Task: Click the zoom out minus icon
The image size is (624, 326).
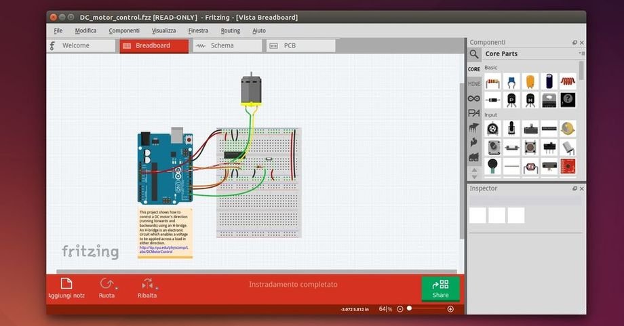Action: pos(400,309)
